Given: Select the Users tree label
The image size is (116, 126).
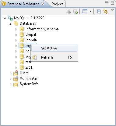Looking at the screenshot, I should pos(24,73).
